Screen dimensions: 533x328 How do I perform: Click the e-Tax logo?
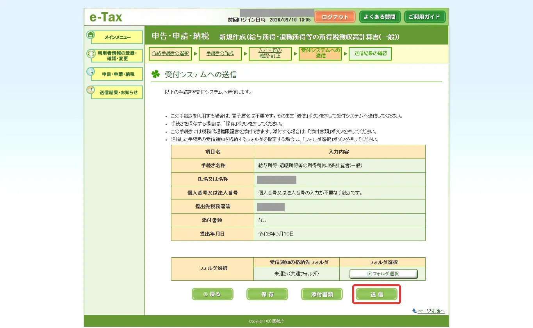[x=106, y=17]
